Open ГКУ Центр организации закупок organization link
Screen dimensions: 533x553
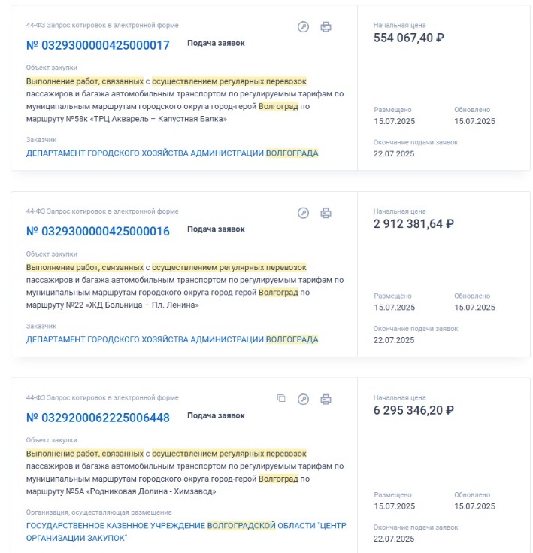click(186, 532)
